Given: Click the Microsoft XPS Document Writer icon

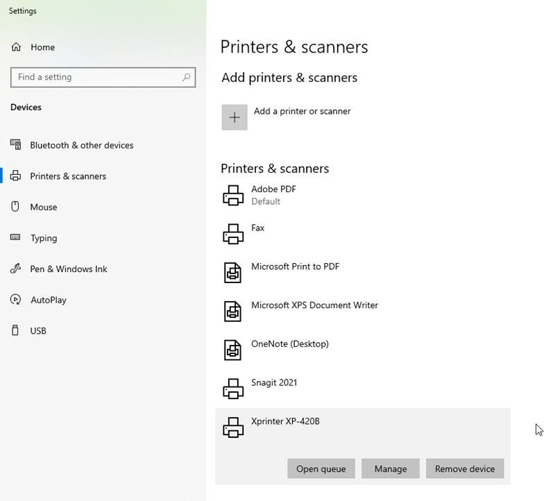Looking at the screenshot, I should point(233,312).
